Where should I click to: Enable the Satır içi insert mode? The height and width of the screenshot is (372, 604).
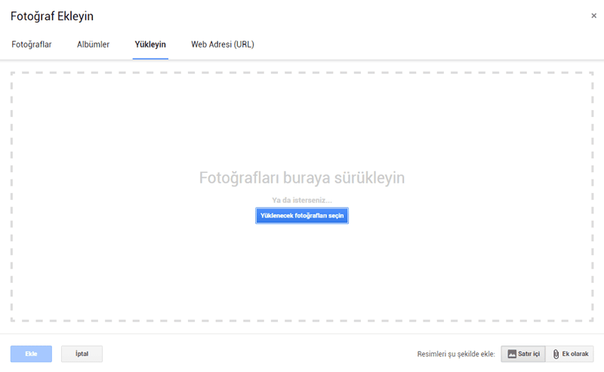tap(523, 354)
